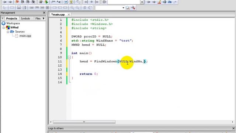Toggle search in selected text only icon
The width and height of the screenshot is (236, 133).
[x=165, y=2]
